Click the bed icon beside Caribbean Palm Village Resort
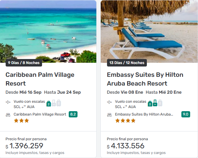 coord(8,115)
